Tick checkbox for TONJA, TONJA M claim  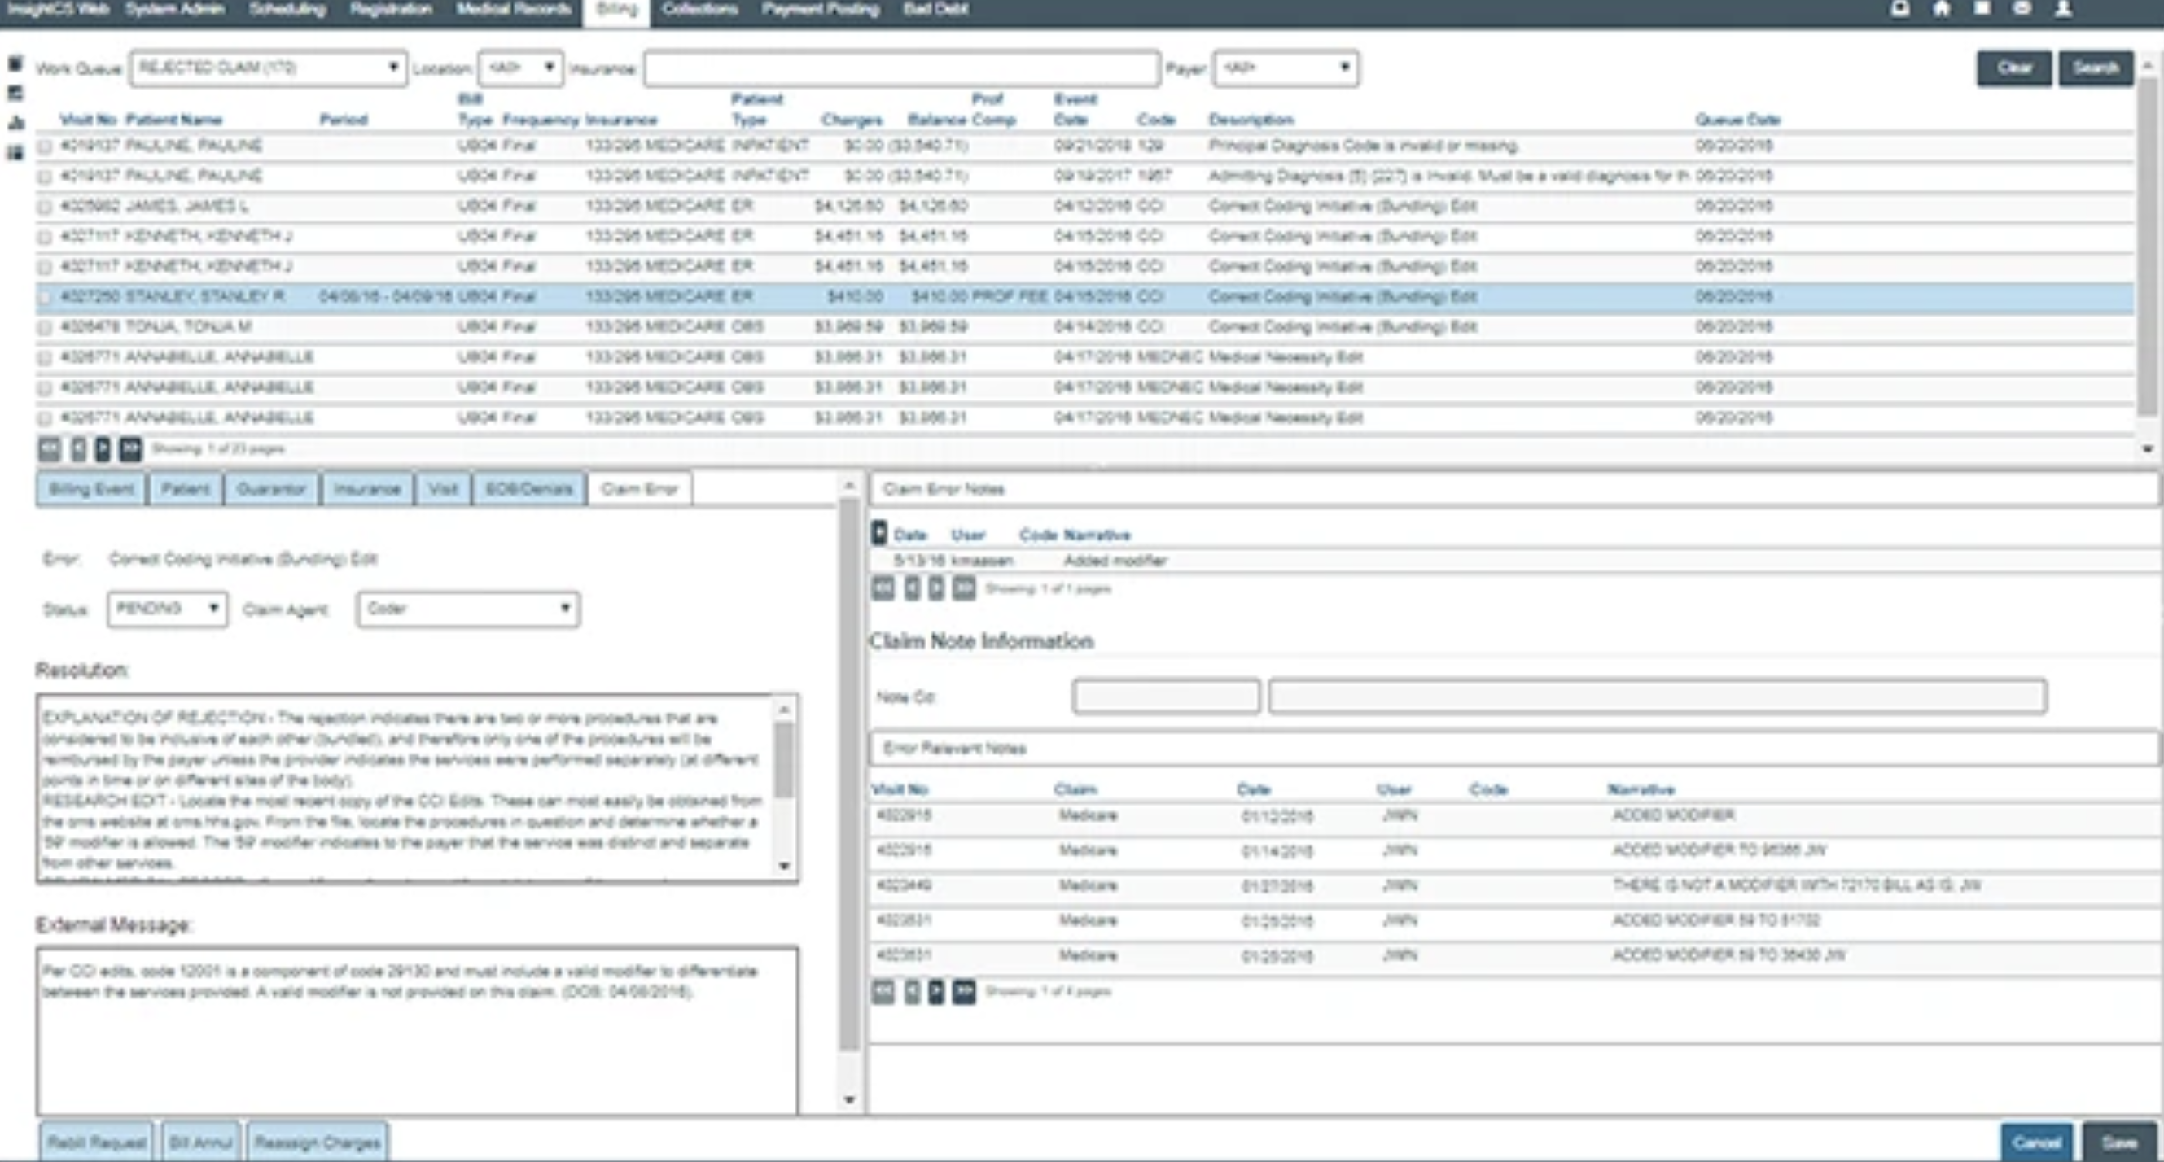click(46, 327)
